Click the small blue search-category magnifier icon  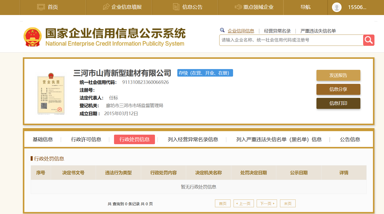(x=222, y=30)
